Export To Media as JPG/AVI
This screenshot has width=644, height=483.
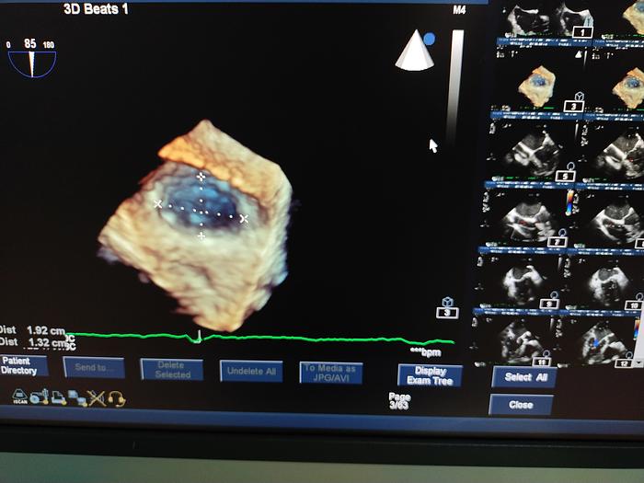[x=330, y=372]
